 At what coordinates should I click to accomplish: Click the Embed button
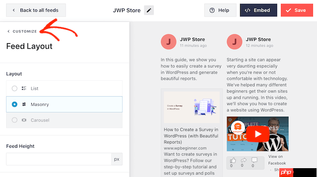[x=258, y=10]
